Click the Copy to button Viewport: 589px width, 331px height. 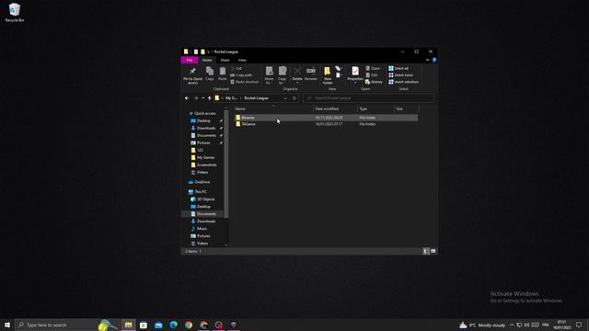click(283, 75)
